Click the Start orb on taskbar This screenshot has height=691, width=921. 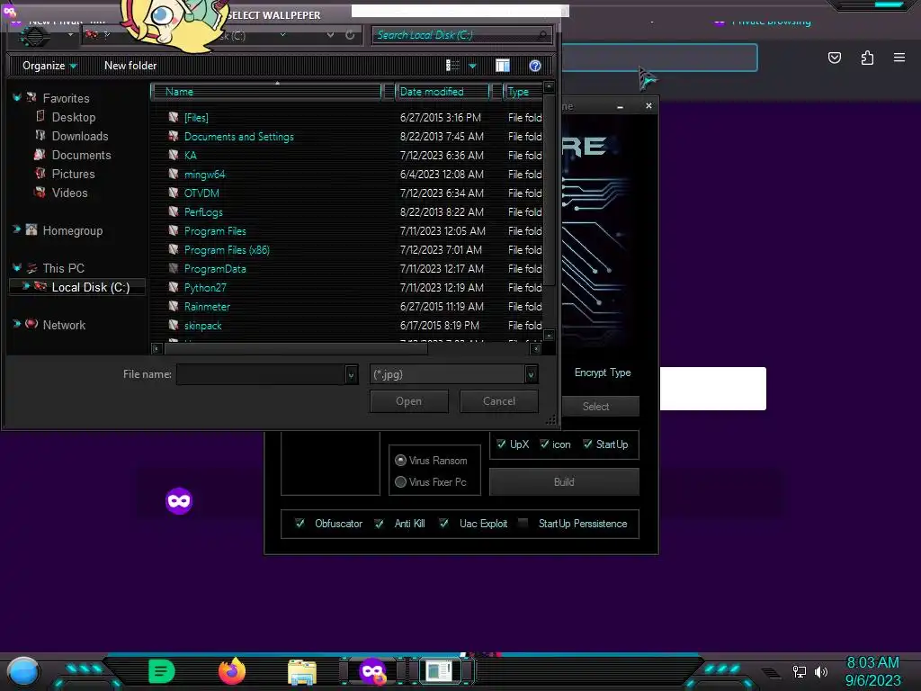[x=23, y=671]
